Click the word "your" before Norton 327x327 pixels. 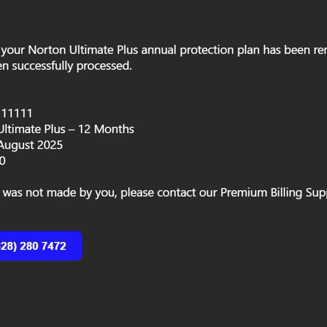(14, 50)
